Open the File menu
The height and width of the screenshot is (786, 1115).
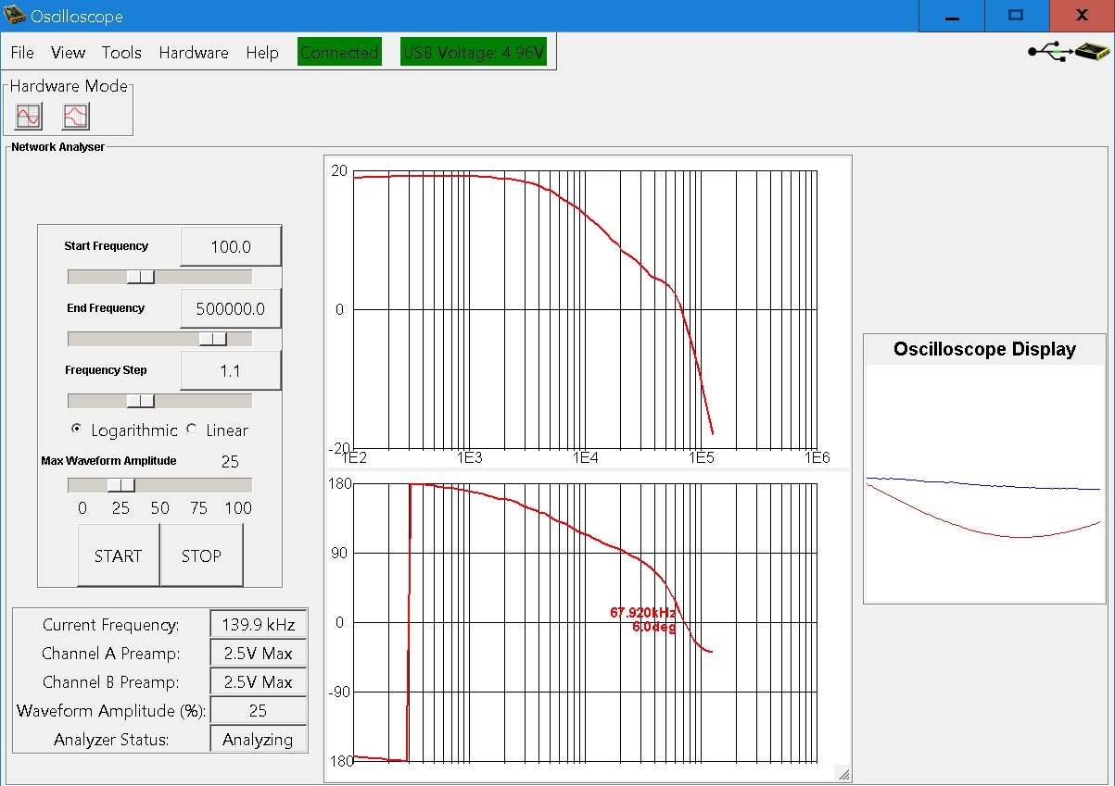click(x=22, y=53)
